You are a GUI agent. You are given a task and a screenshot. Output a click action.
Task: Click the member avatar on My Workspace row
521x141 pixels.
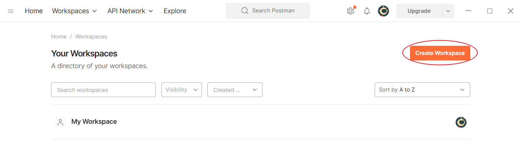coord(461,122)
